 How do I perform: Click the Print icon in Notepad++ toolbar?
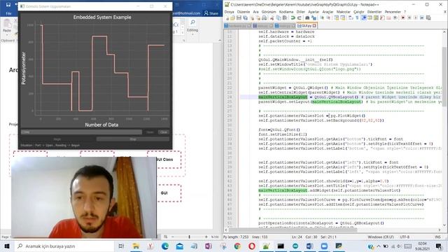pos(265,17)
